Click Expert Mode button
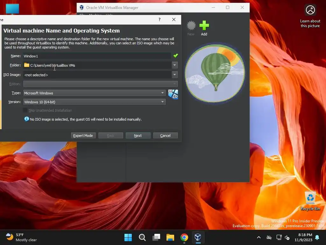The height and width of the screenshot is (245, 326). [83, 135]
